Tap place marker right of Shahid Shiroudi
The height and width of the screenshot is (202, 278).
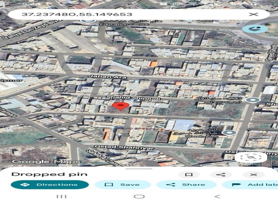tap(252, 100)
